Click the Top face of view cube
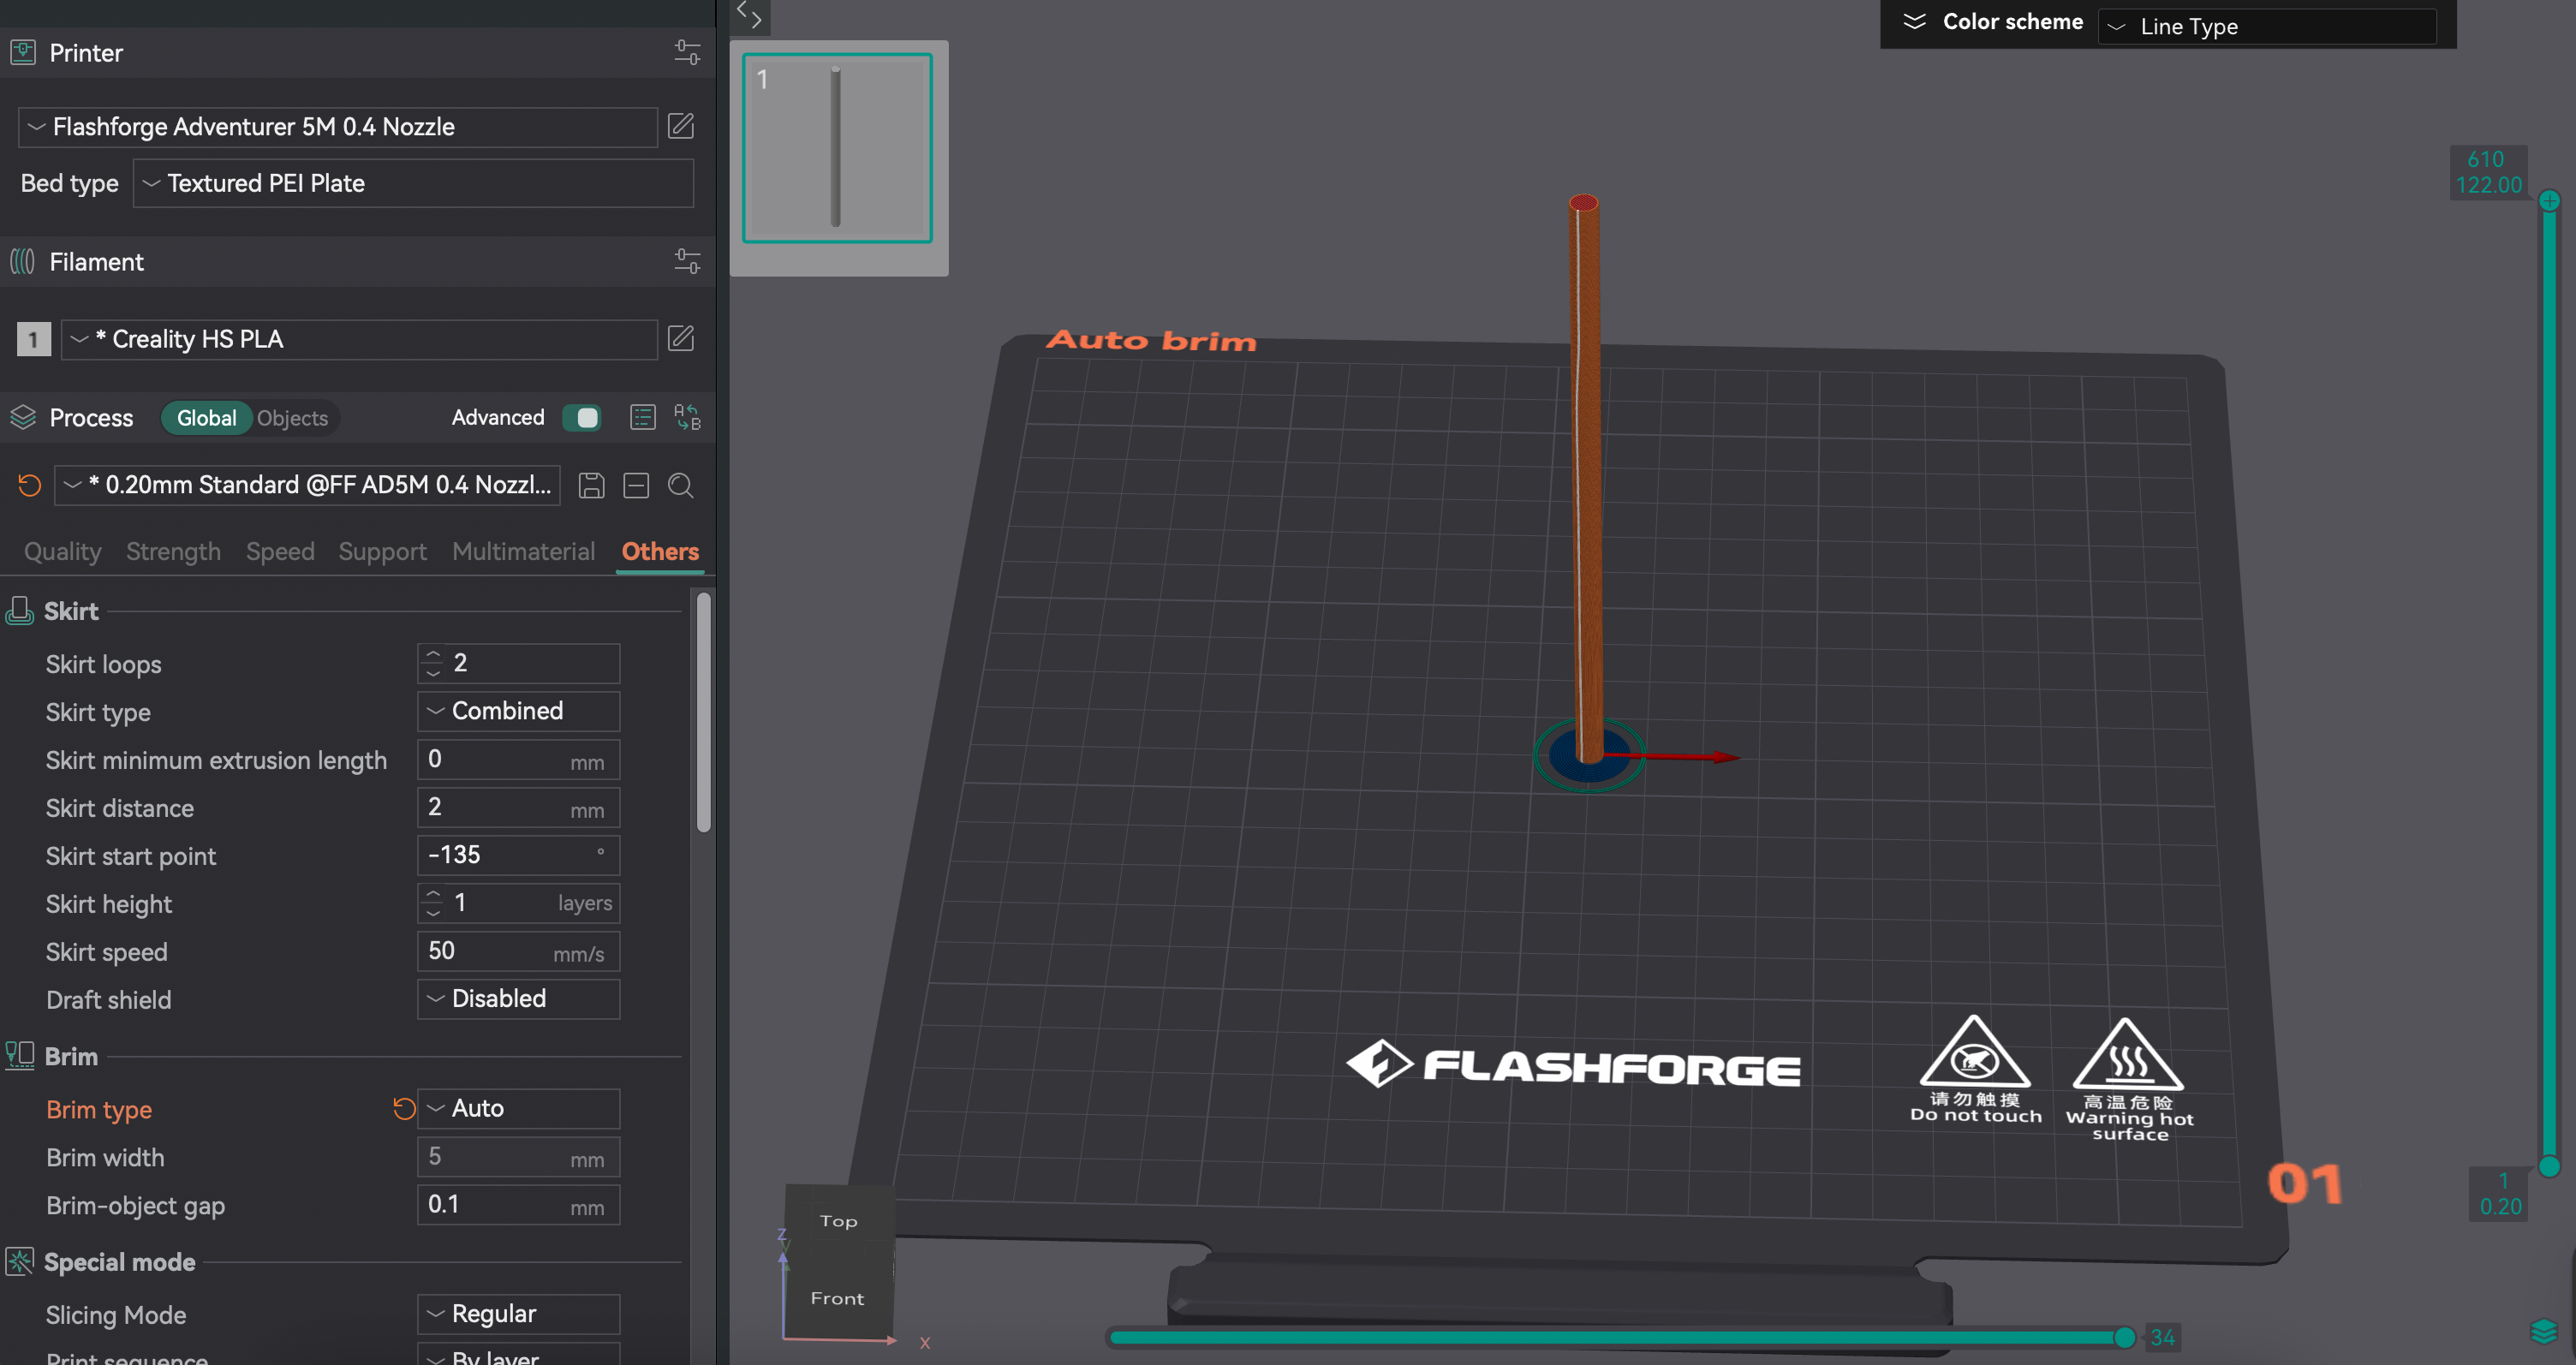Image resolution: width=2576 pixels, height=1365 pixels. click(x=839, y=1220)
